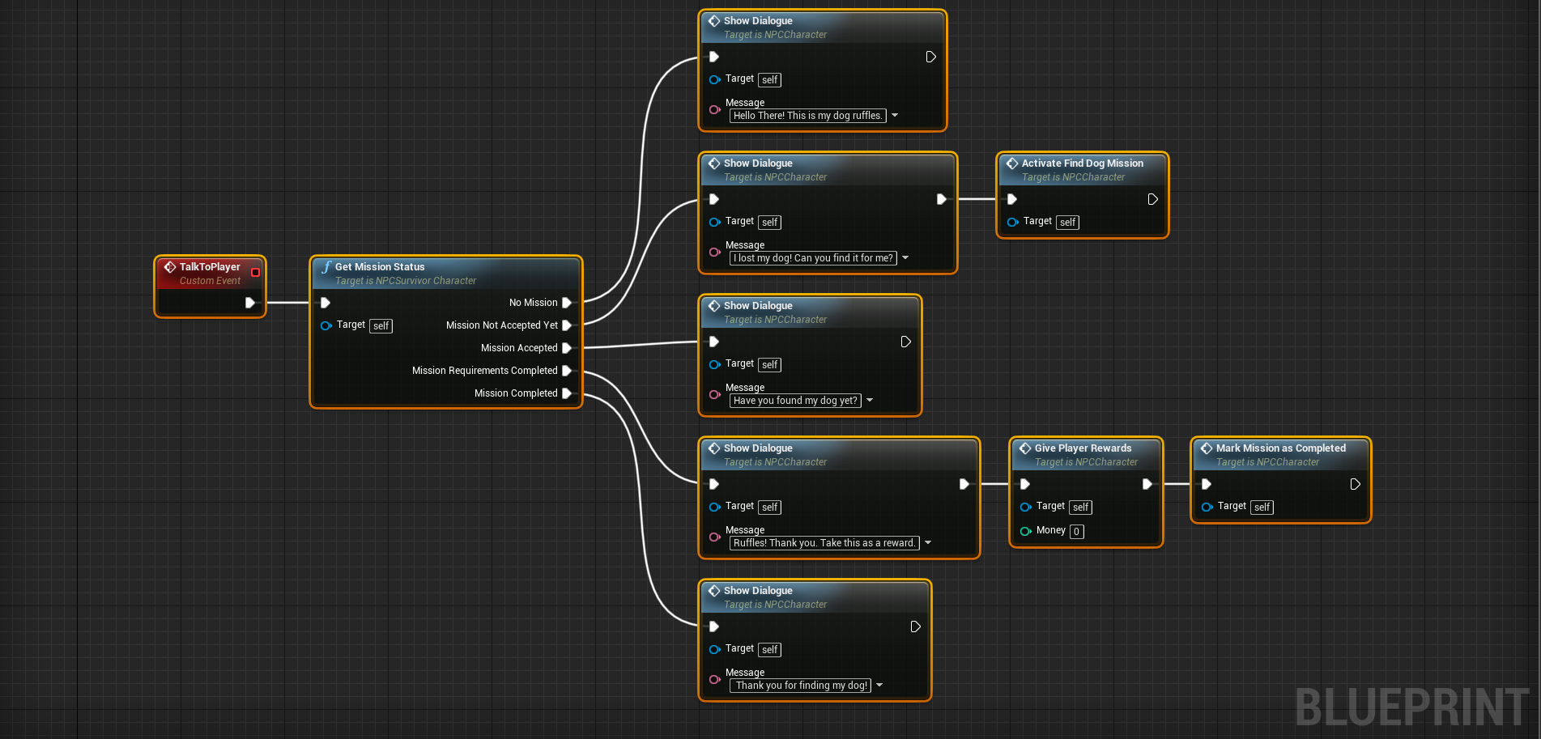This screenshot has height=739, width=1541.
Task: Click the Mission Accepted output execution pin
Action: [567, 348]
